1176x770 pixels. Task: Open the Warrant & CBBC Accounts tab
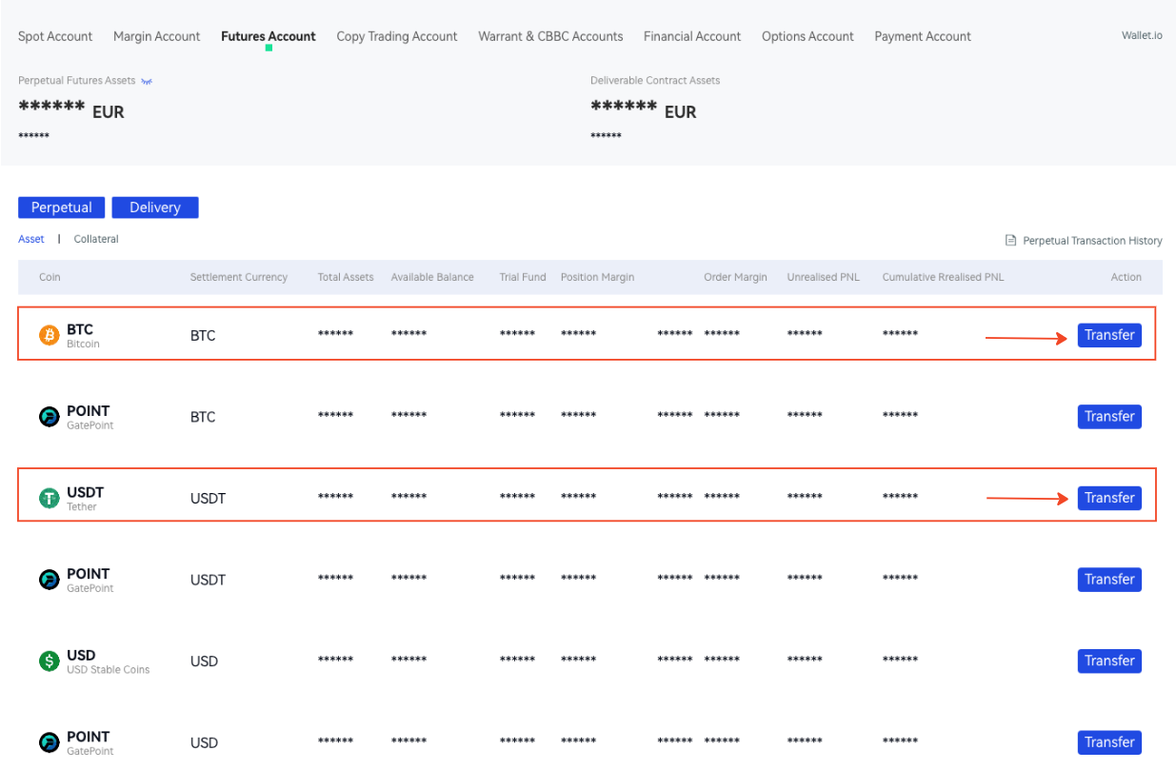(x=550, y=36)
